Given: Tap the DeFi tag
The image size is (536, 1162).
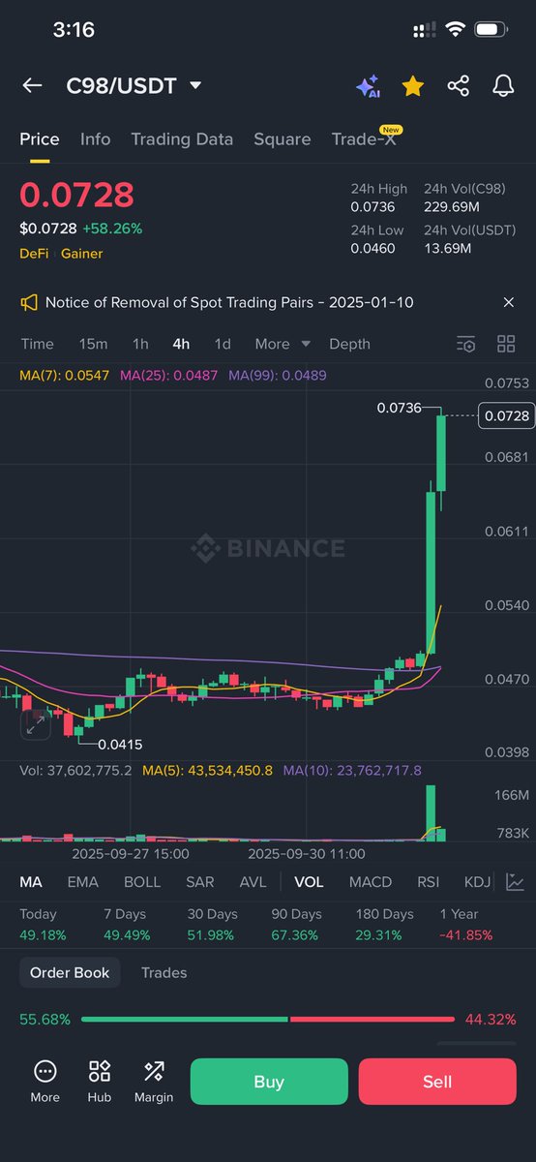Looking at the screenshot, I should (x=34, y=254).
